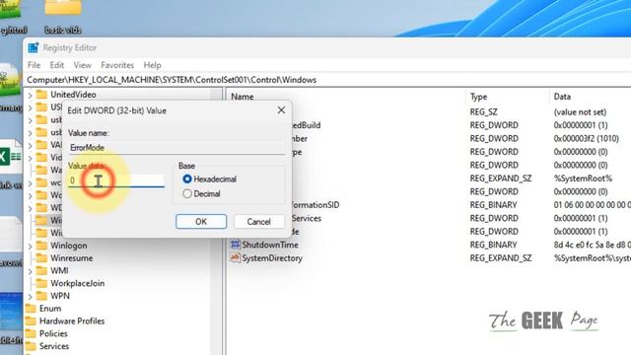The image size is (631, 355).
Task: Select the WMI key
Action: tap(59, 270)
